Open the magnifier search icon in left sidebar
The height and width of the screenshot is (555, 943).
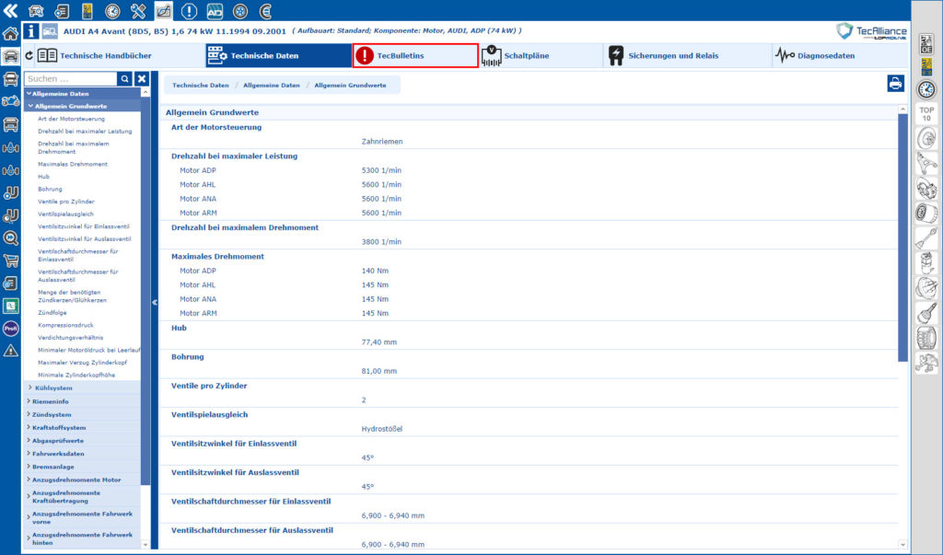click(10, 238)
